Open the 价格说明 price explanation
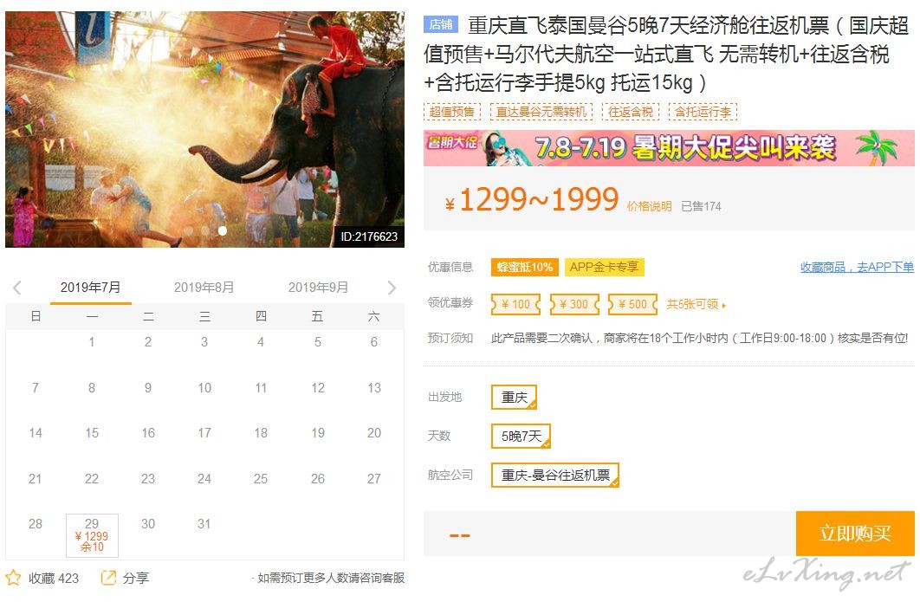920x602 pixels. coord(649,206)
